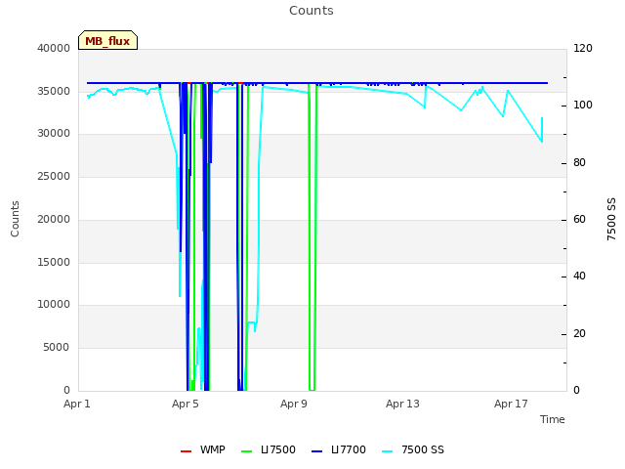Click the vertical Counts left axis title
Image resolution: width=625 pixels, height=469 pixels.
(x=15, y=219)
